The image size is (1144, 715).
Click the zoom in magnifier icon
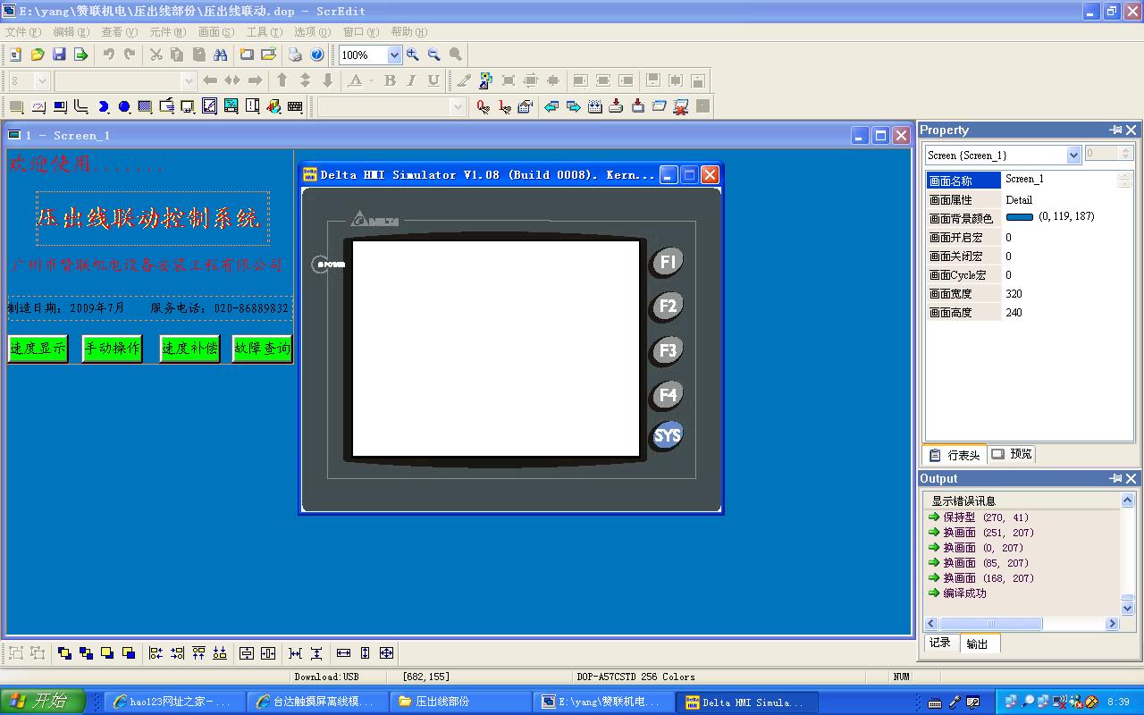tap(413, 55)
